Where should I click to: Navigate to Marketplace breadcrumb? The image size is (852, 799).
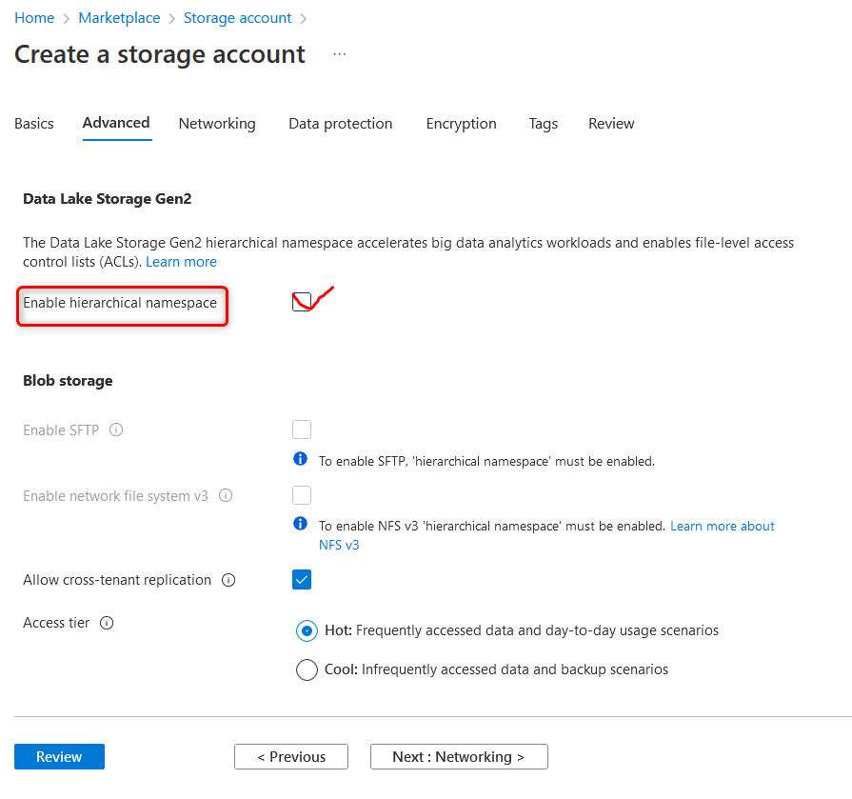point(121,18)
